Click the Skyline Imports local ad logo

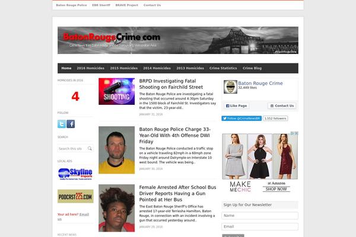[x=75, y=174]
